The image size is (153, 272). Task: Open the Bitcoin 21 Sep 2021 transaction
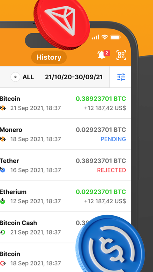(x=66, y=103)
